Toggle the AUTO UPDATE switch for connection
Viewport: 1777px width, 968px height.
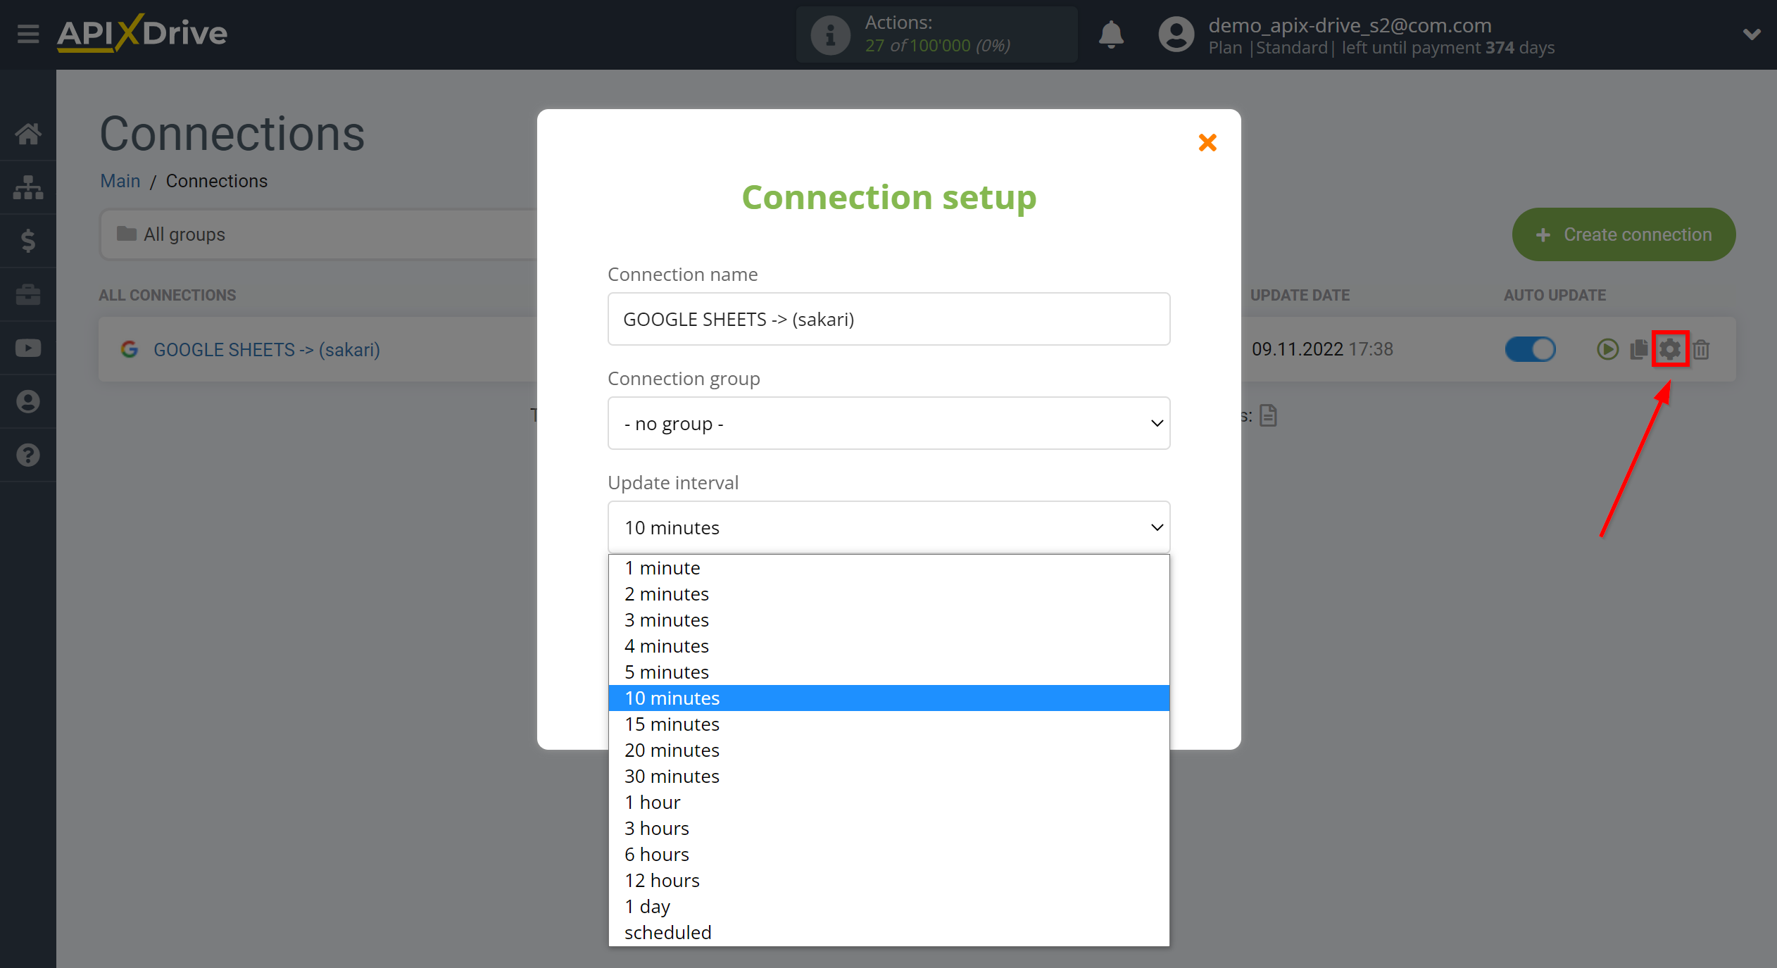tap(1531, 347)
